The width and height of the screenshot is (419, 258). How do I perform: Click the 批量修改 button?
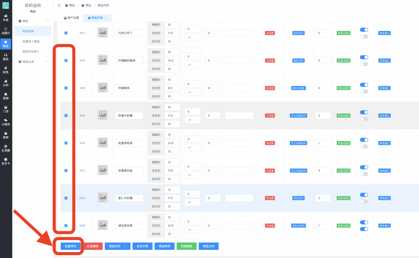[x=68, y=246]
